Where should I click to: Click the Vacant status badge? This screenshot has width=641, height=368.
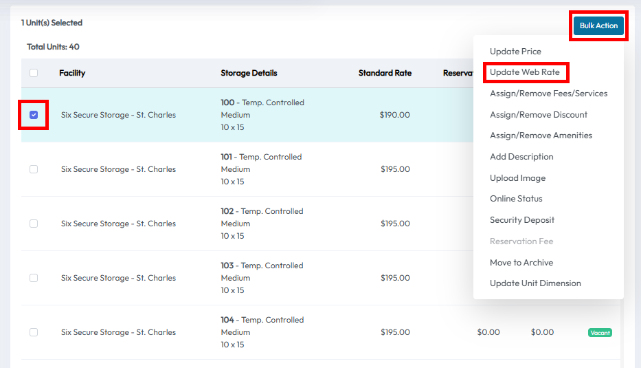pos(599,333)
